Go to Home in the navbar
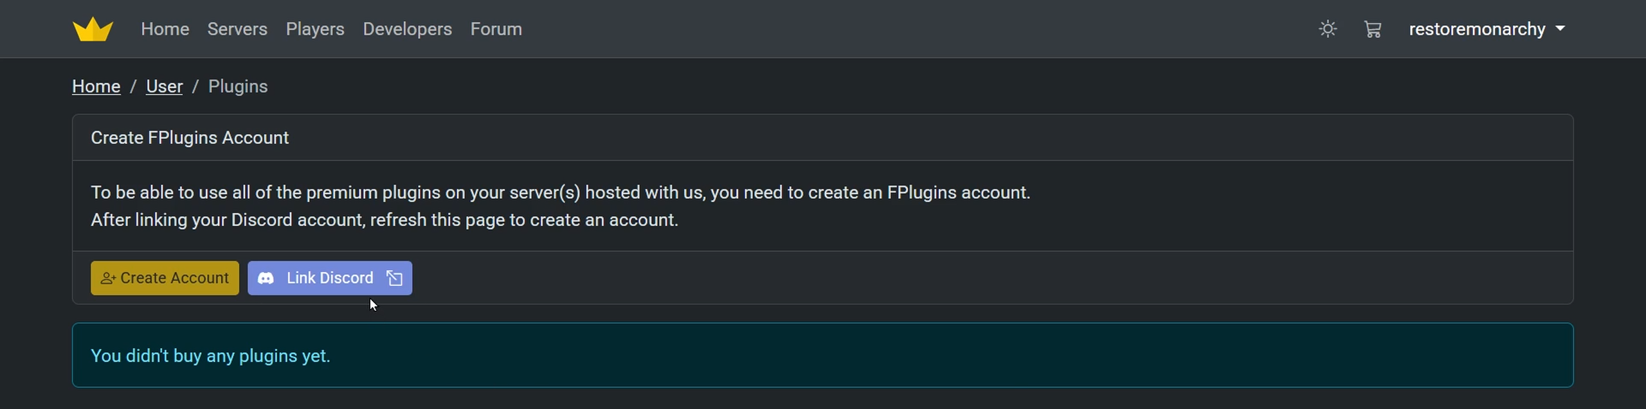Image resolution: width=1646 pixels, height=409 pixels. (x=165, y=29)
